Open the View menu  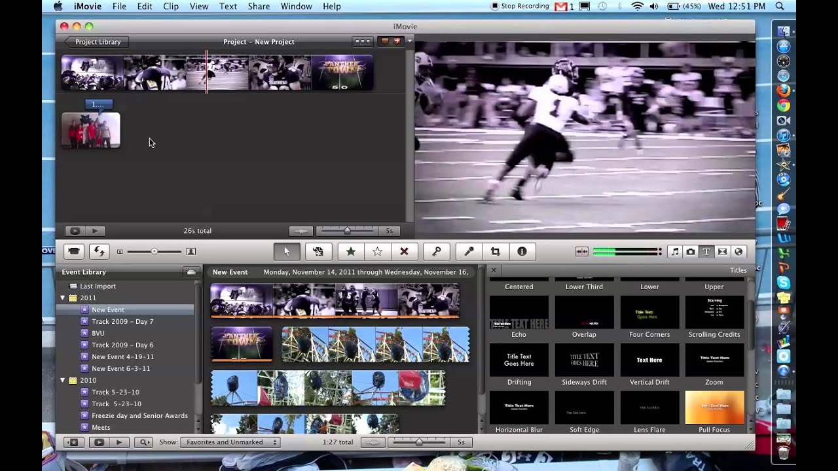pyautogui.click(x=199, y=7)
